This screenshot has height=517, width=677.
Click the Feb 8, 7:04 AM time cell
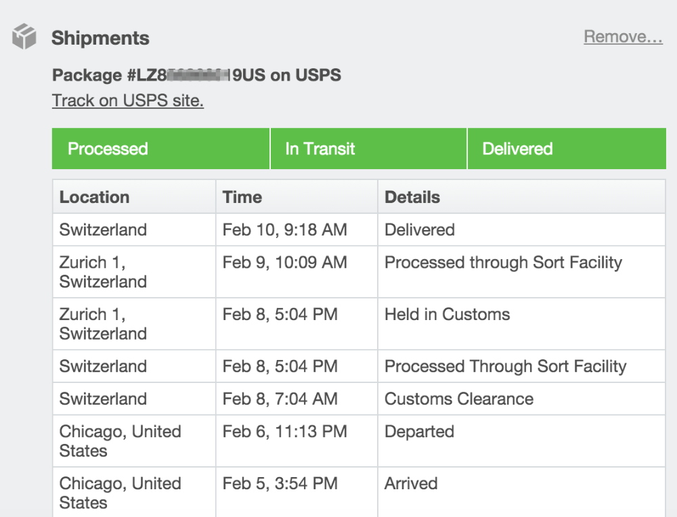point(280,399)
